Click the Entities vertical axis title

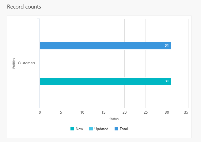coord(14,63)
